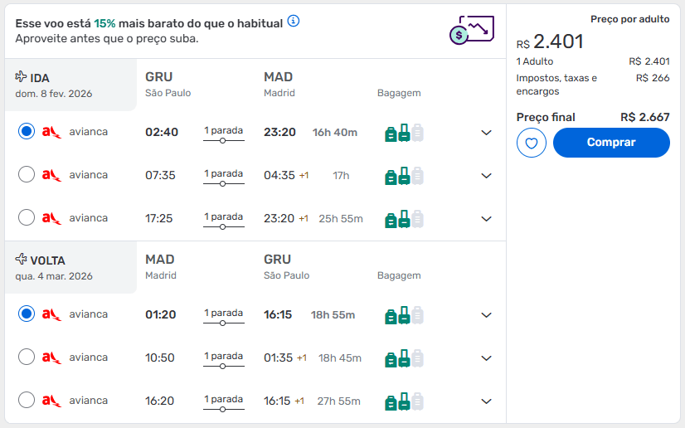Click baggage icons of 02:40 outbound flight
The image size is (685, 428).
404,133
